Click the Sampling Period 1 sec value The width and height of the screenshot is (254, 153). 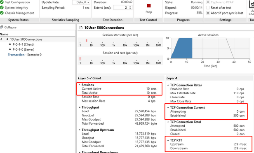[86, 7]
